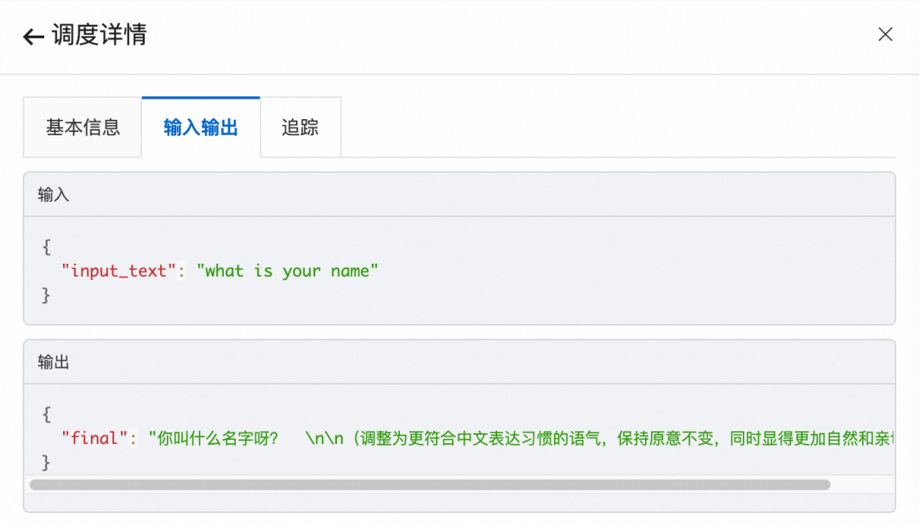Click the back arrow beside 调度详情
Screen dimensions: 919x525
(x=33, y=37)
